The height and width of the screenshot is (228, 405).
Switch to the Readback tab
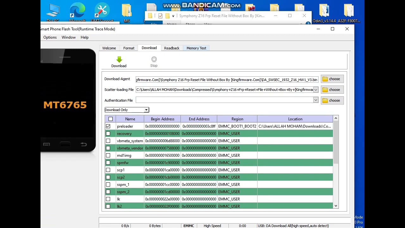point(172,48)
